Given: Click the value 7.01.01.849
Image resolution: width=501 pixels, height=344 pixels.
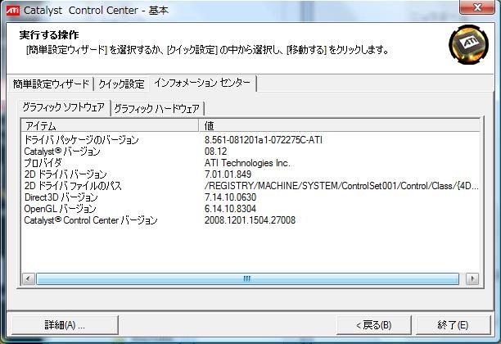Looking at the screenshot, I should click(x=228, y=174).
